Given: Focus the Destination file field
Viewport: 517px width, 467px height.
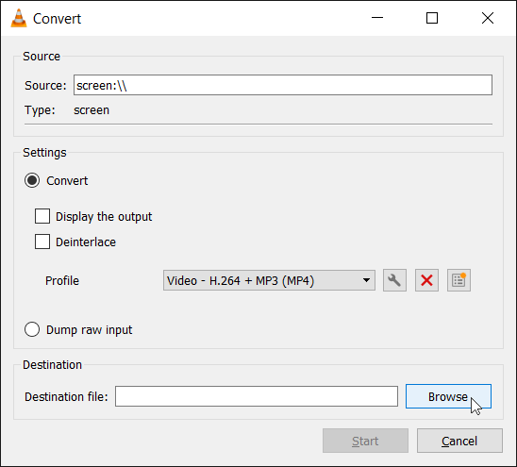Looking at the screenshot, I should pos(257,396).
